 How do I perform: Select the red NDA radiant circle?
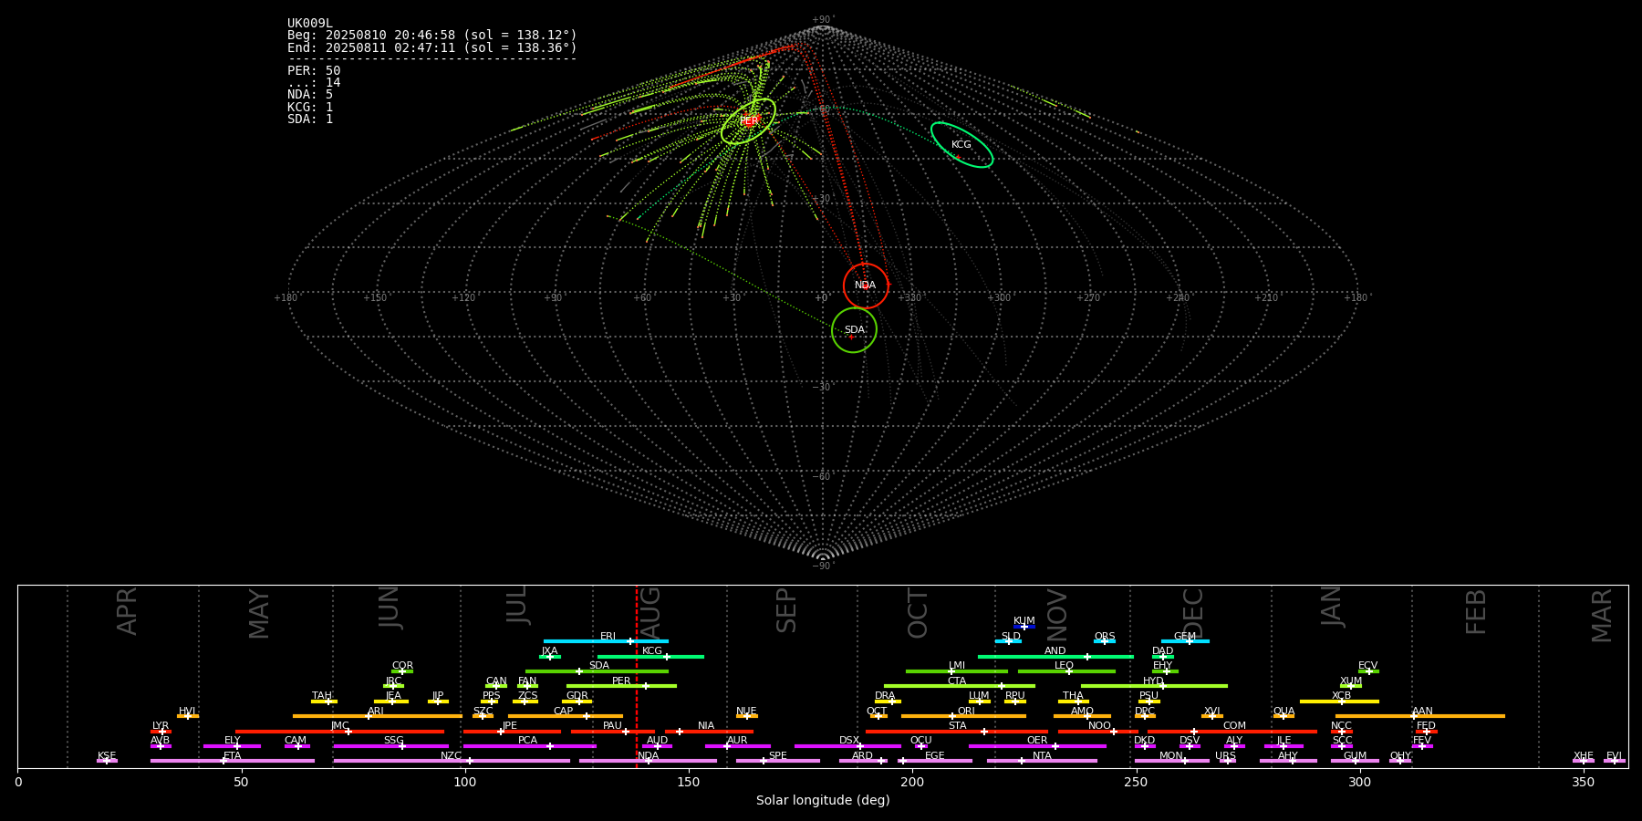[866, 286]
